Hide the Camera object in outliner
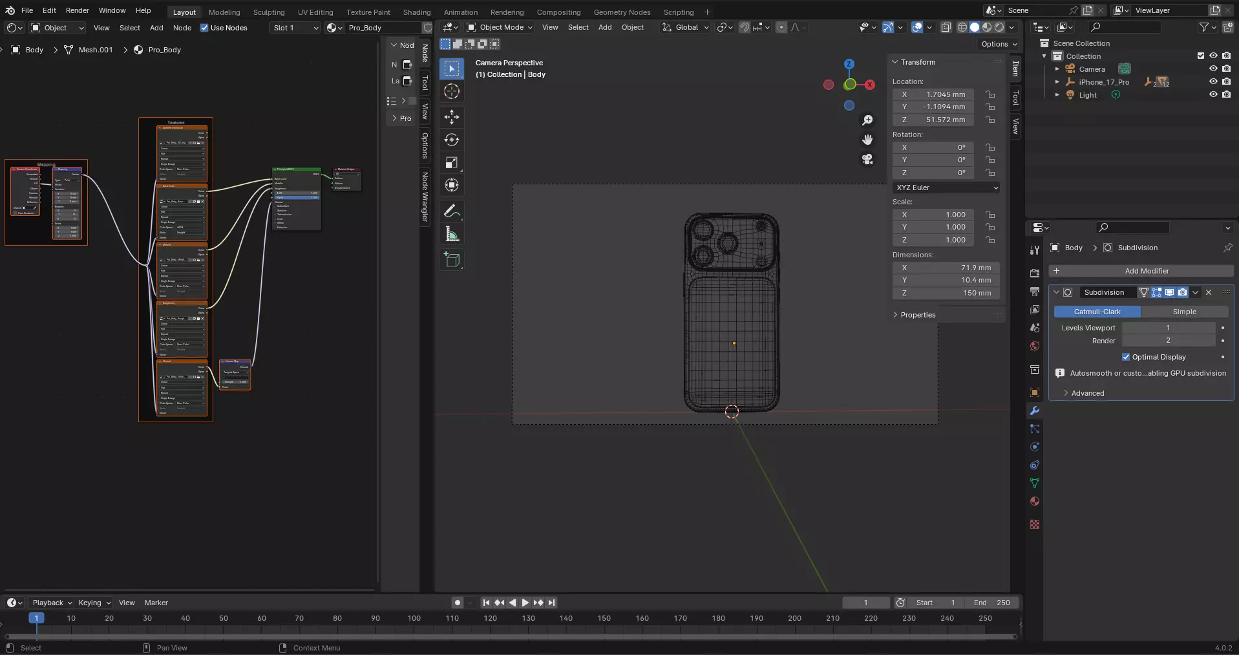Screen dimensions: 1239x655 (1213, 69)
